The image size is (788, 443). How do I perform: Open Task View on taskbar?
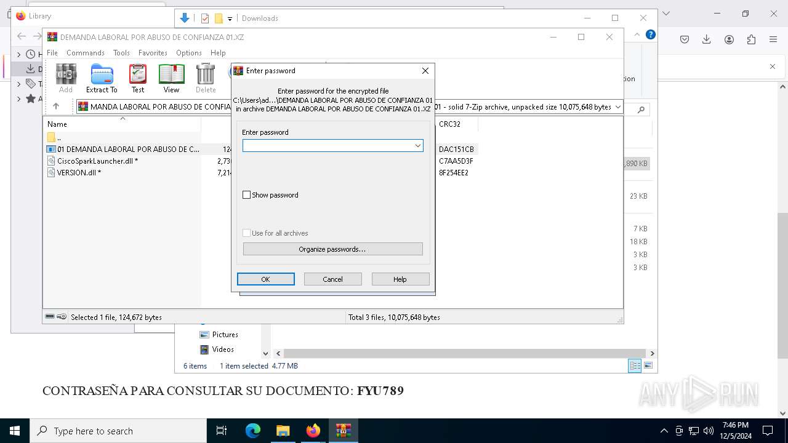222,431
